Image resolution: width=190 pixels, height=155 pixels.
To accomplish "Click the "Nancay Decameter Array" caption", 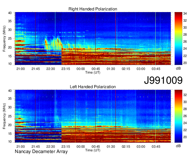I will (41, 152).
